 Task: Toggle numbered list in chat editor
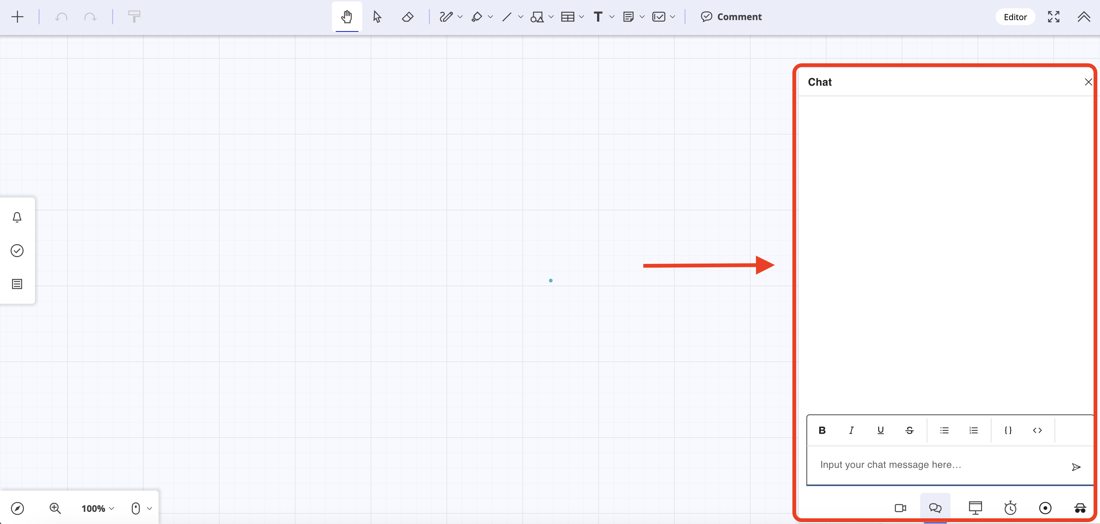click(x=974, y=430)
